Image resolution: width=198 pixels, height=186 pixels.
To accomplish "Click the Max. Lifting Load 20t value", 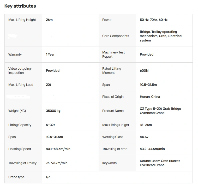I will point(48,85).
